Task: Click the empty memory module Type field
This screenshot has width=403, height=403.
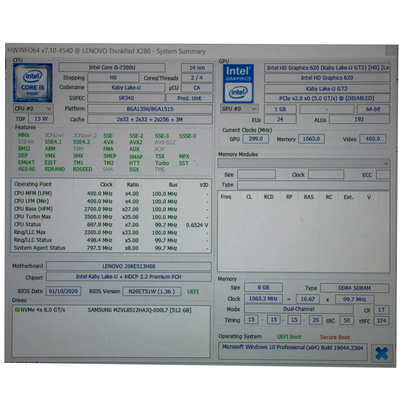Action: pos(314,185)
